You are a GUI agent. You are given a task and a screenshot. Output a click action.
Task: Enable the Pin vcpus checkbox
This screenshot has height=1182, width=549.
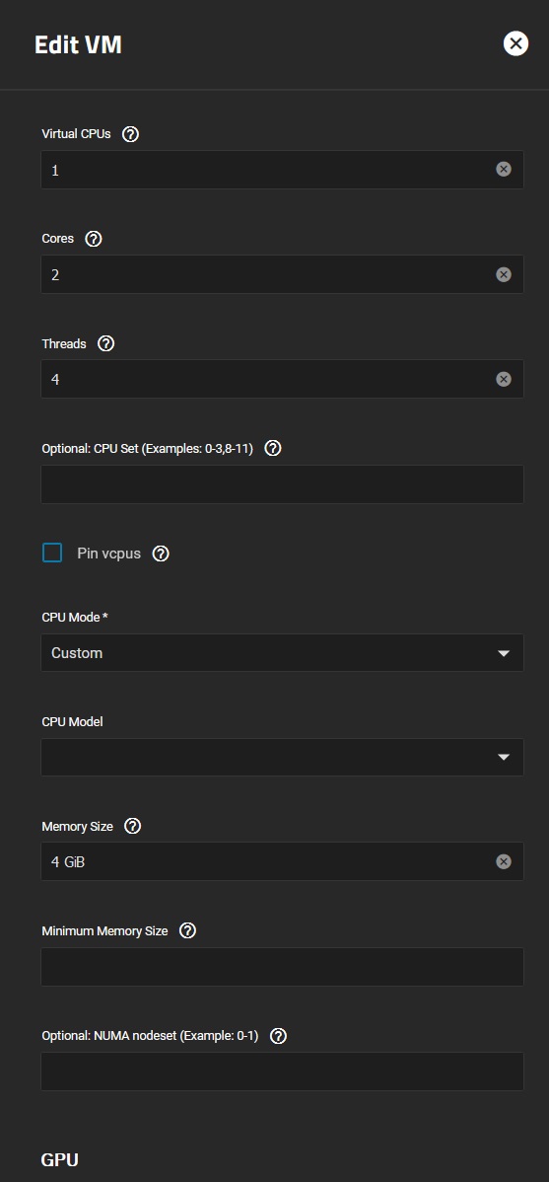pyautogui.click(x=52, y=554)
